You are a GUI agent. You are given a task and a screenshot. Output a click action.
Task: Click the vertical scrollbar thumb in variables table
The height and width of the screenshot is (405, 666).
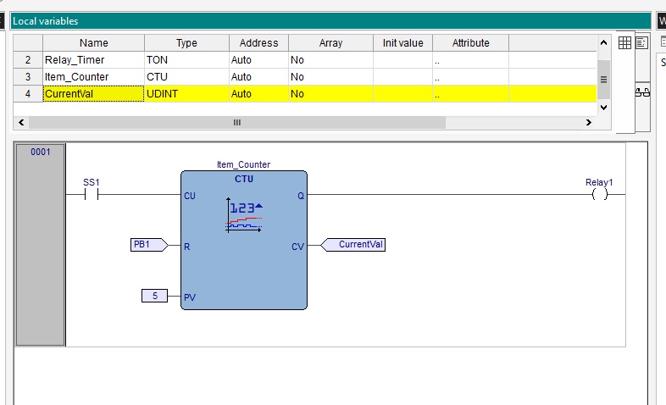[x=603, y=80]
